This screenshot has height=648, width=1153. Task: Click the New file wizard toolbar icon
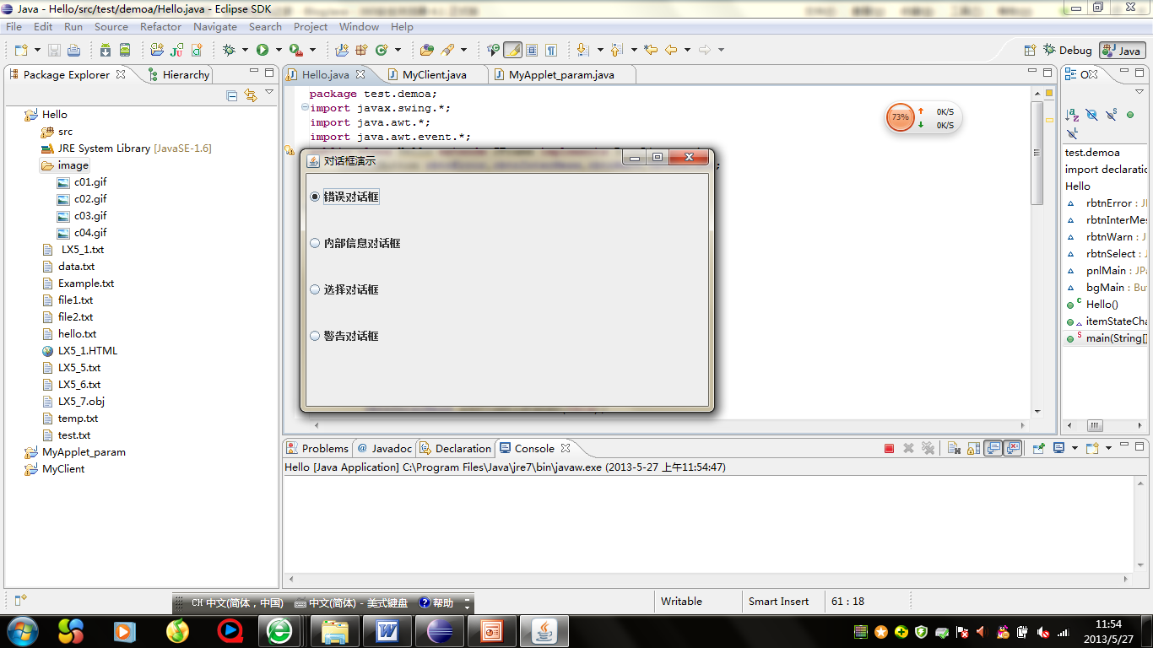coord(20,50)
